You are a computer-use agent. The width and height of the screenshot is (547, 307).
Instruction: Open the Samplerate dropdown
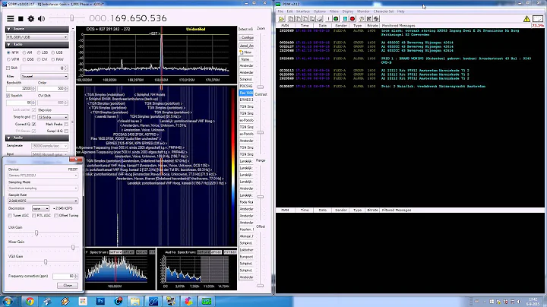(x=49, y=146)
